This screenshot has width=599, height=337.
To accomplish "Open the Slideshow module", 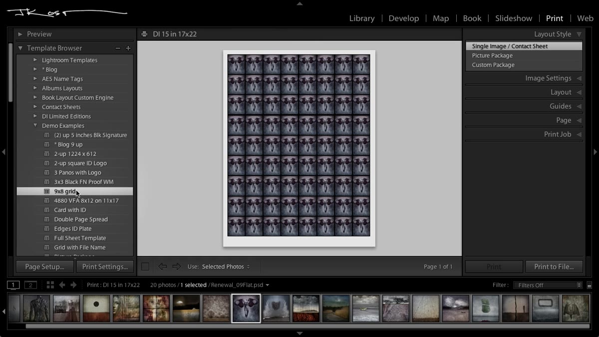I will click(514, 18).
